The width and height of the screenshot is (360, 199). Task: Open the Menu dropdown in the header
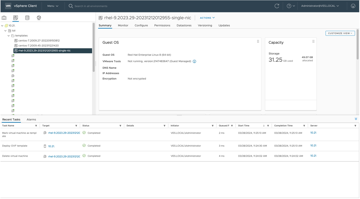pyautogui.click(x=52, y=6)
